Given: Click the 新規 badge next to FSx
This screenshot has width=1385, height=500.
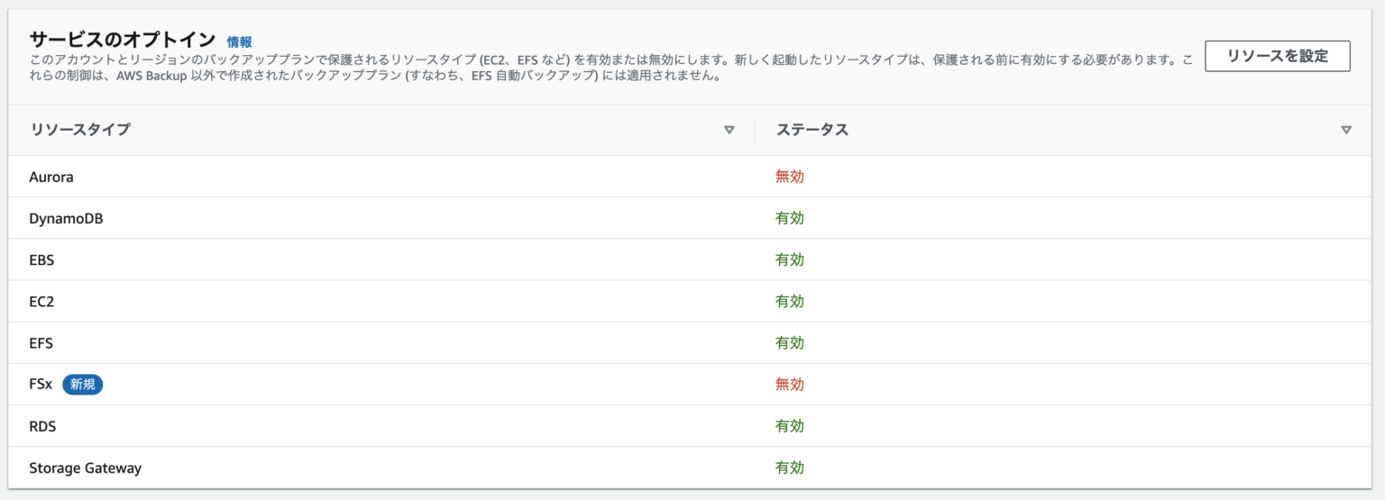Looking at the screenshot, I should [x=83, y=385].
